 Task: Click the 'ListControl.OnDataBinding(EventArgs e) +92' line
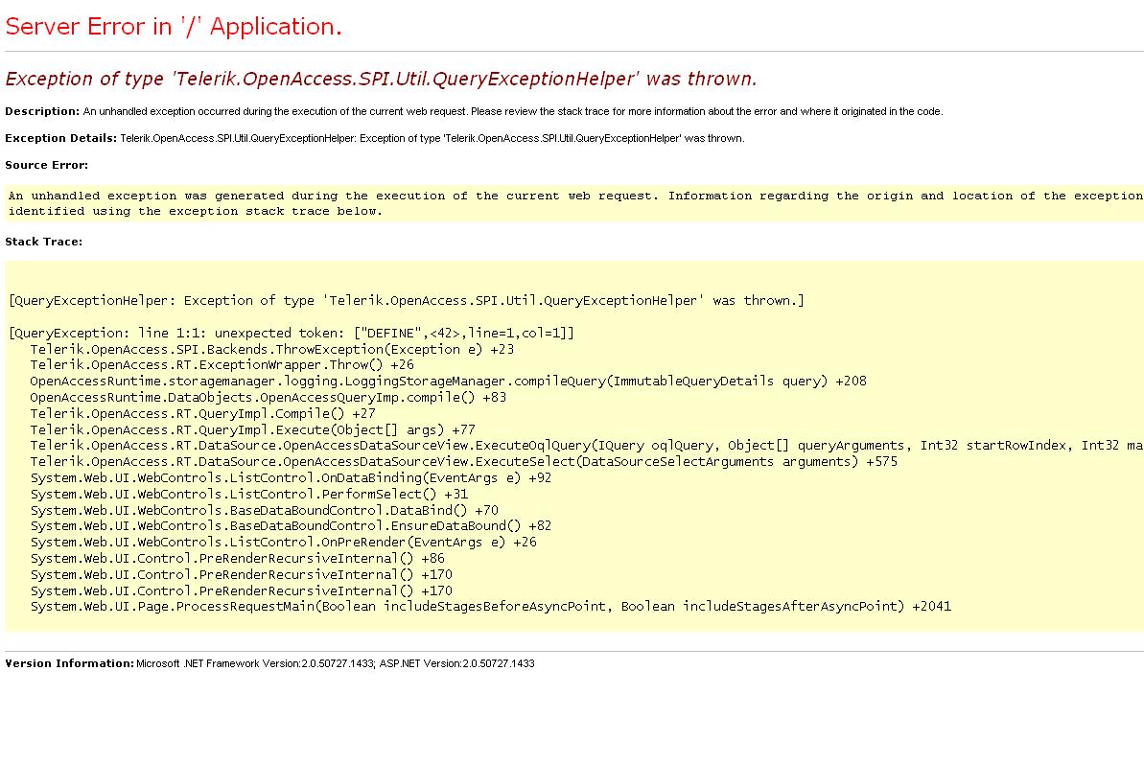tap(292, 478)
